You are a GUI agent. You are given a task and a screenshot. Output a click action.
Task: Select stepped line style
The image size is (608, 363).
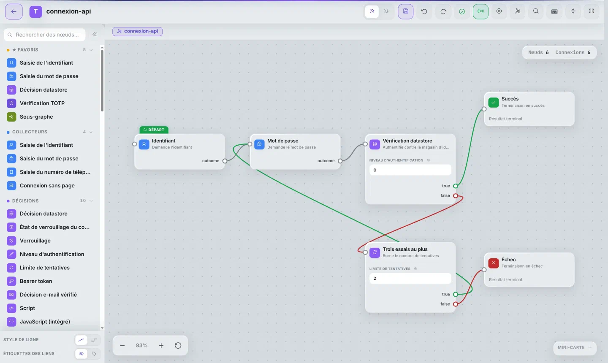(x=94, y=340)
